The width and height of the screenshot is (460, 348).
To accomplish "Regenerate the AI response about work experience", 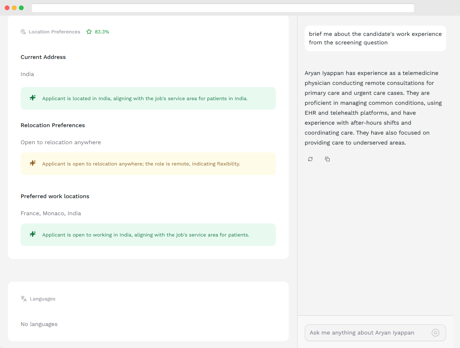I will pos(310,159).
